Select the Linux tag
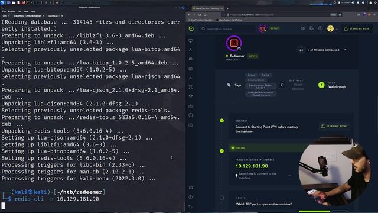This screenshot has width=378, height=213. coord(252,75)
